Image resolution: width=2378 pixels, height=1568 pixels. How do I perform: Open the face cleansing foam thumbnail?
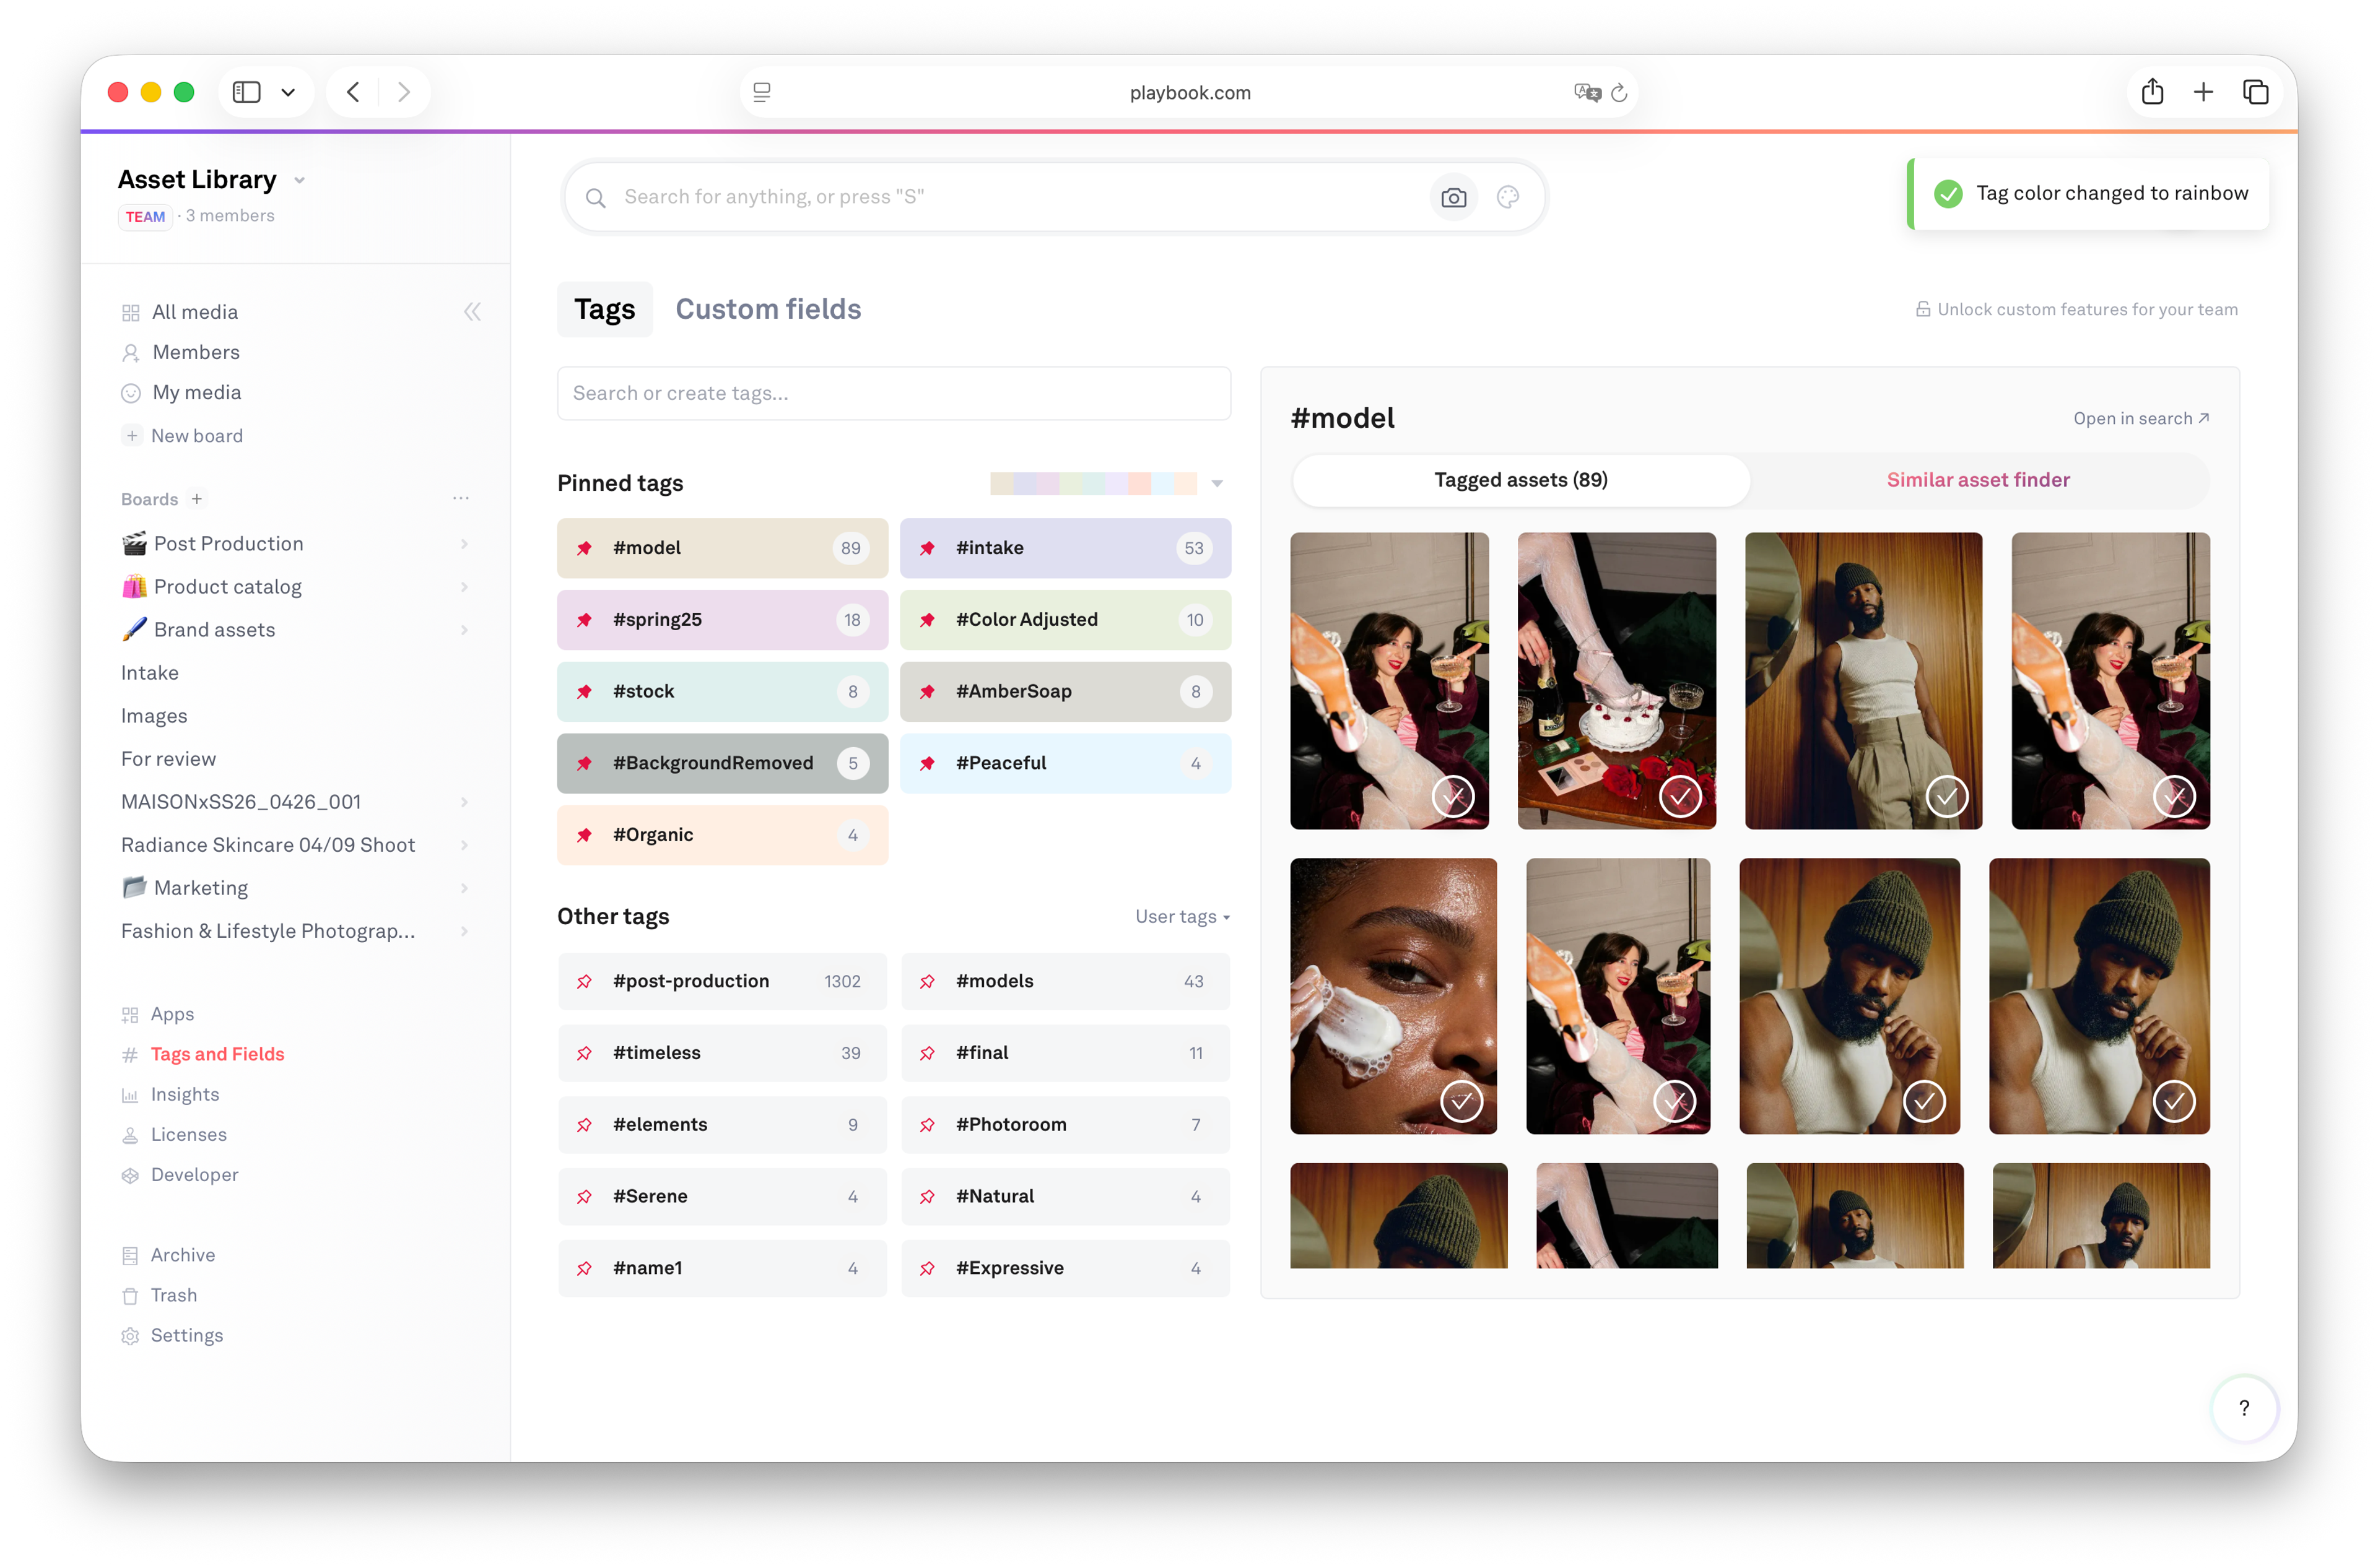pyautogui.click(x=1393, y=995)
